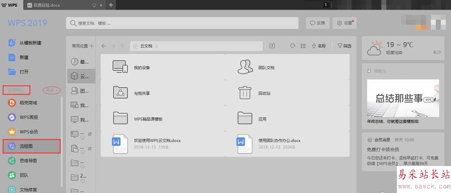This screenshot has height=193, width=451.
Task: Sort files by 名称
Action: tap(319, 46)
